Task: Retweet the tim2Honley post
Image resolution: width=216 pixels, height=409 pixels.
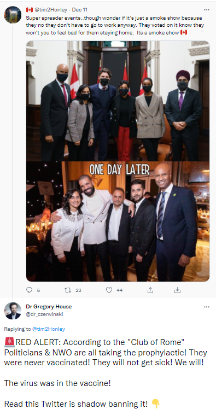Action: (x=67, y=290)
